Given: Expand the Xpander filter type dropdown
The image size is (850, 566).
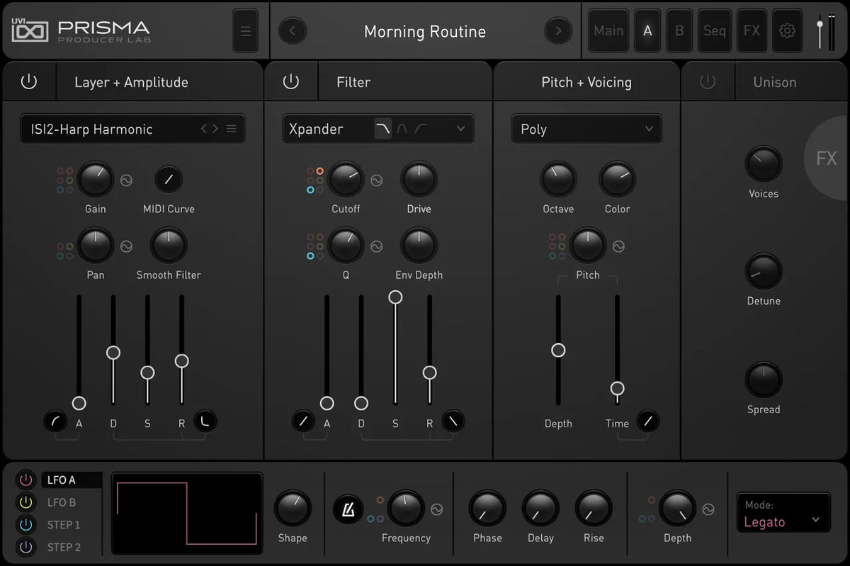Looking at the screenshot, I should [x=460, y=129].
